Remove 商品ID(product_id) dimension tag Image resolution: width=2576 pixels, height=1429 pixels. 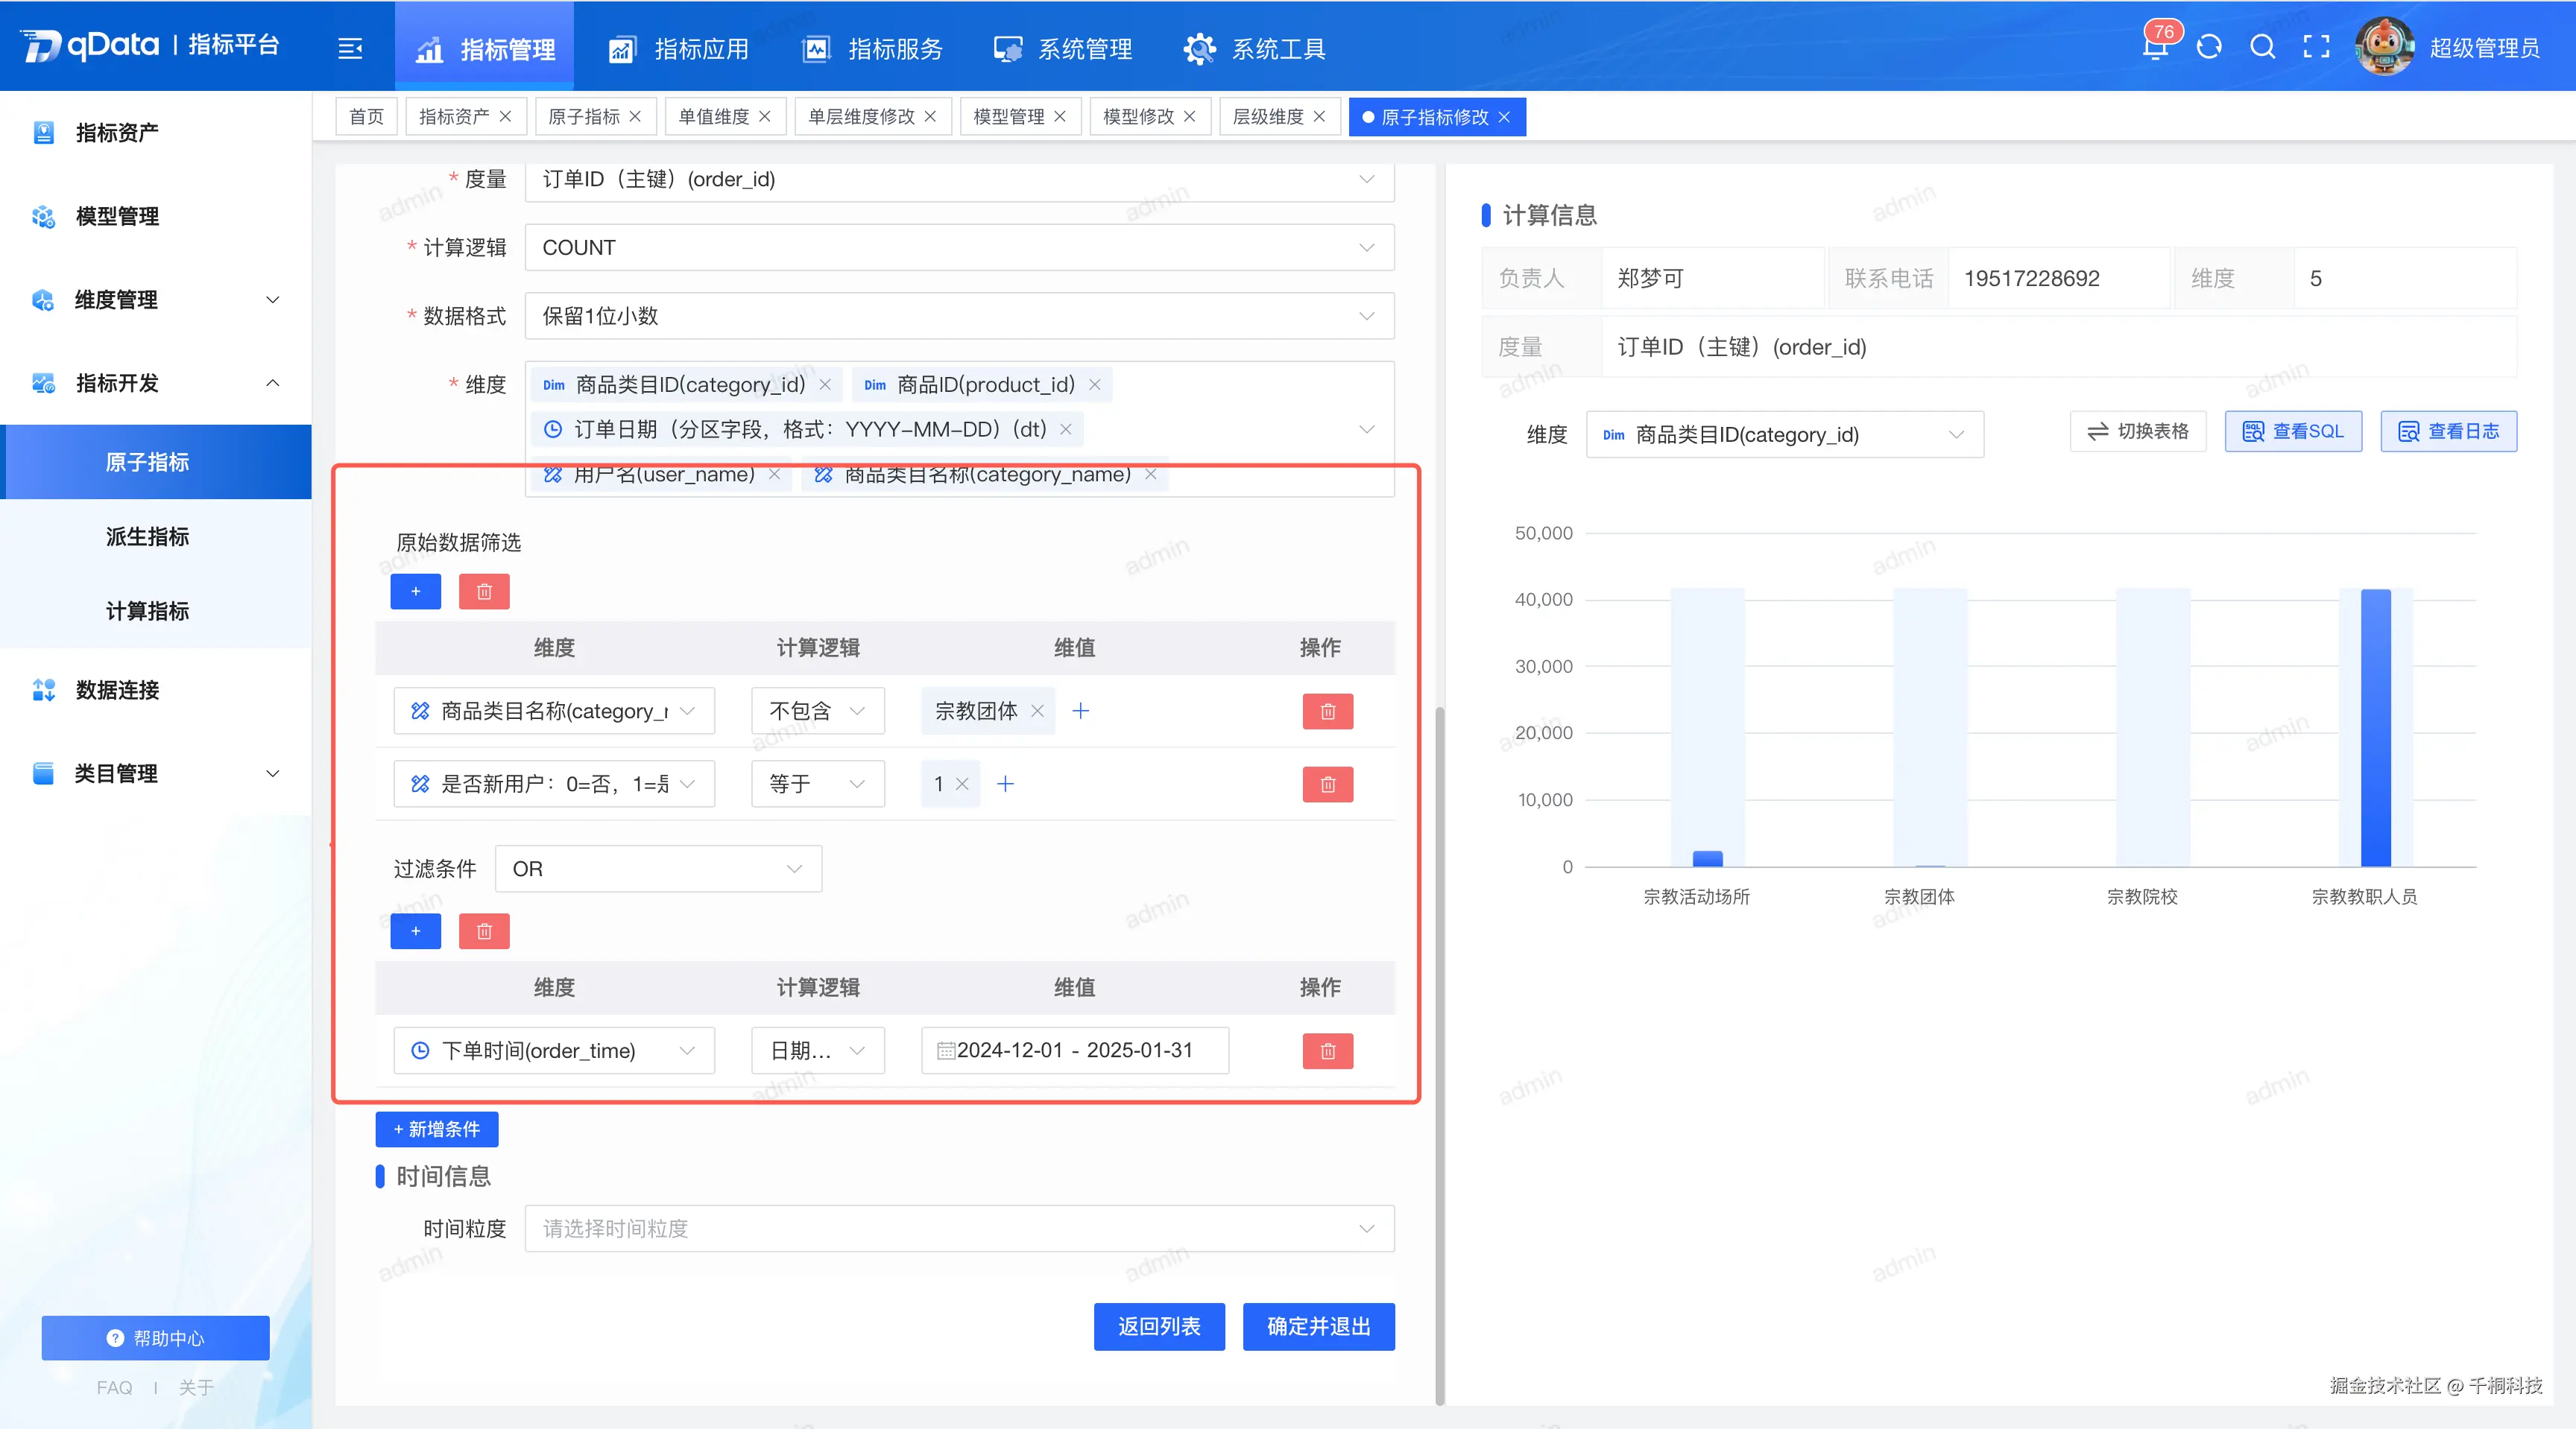tap(1095, 384)
